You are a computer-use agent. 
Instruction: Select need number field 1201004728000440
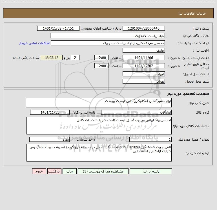click(x=144, y=28)
